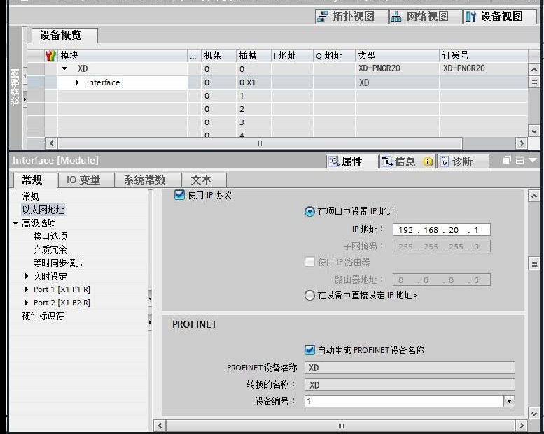Click the float window icon in inspector
Viewport: 544px width, 434px height.
507,160
